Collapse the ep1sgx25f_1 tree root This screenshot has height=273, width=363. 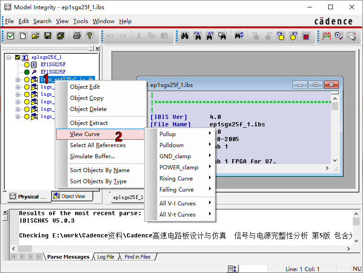click(8, 57)
